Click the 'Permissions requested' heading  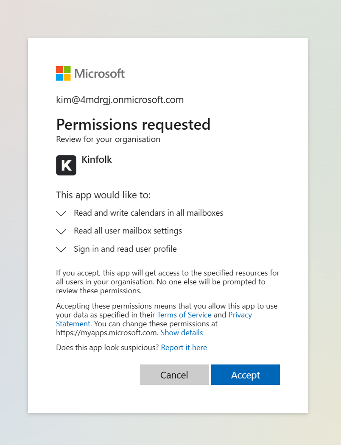click(x=133, y=124)
